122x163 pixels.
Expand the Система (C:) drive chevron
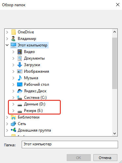coord(13,98)
